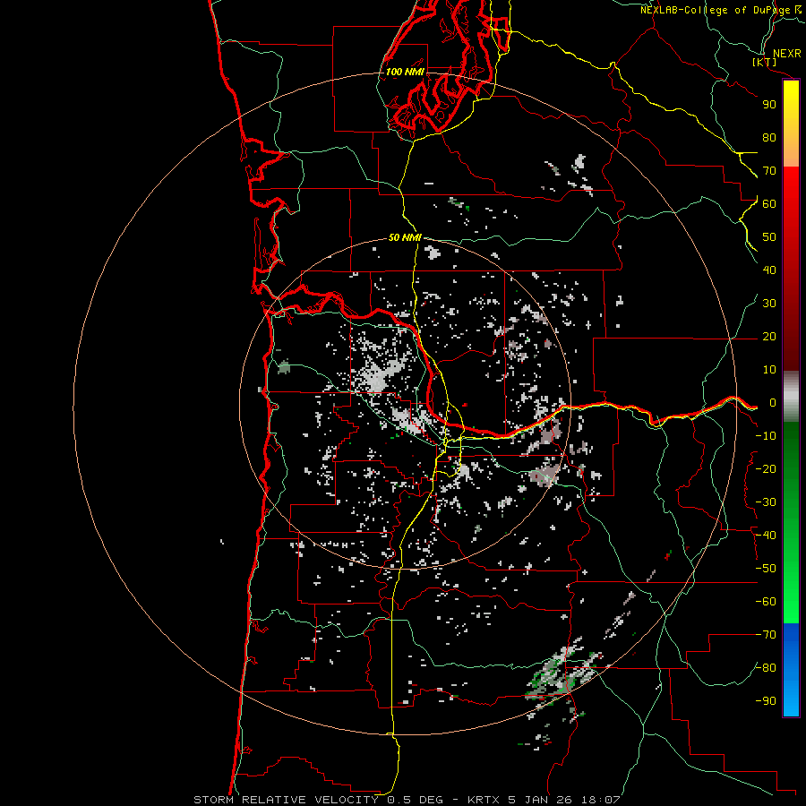Click the STORM RELATIVE VELOCITY caption text
This screenshot has width=806, height=806.
pos(286,800)
